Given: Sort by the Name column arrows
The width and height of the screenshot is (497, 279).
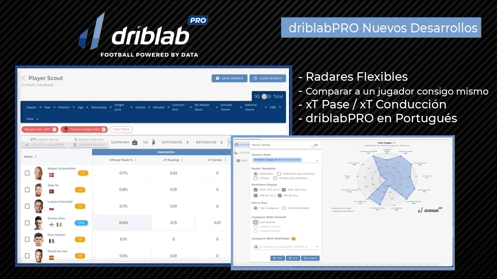Looking at the screenshot, I should [35, 157].
